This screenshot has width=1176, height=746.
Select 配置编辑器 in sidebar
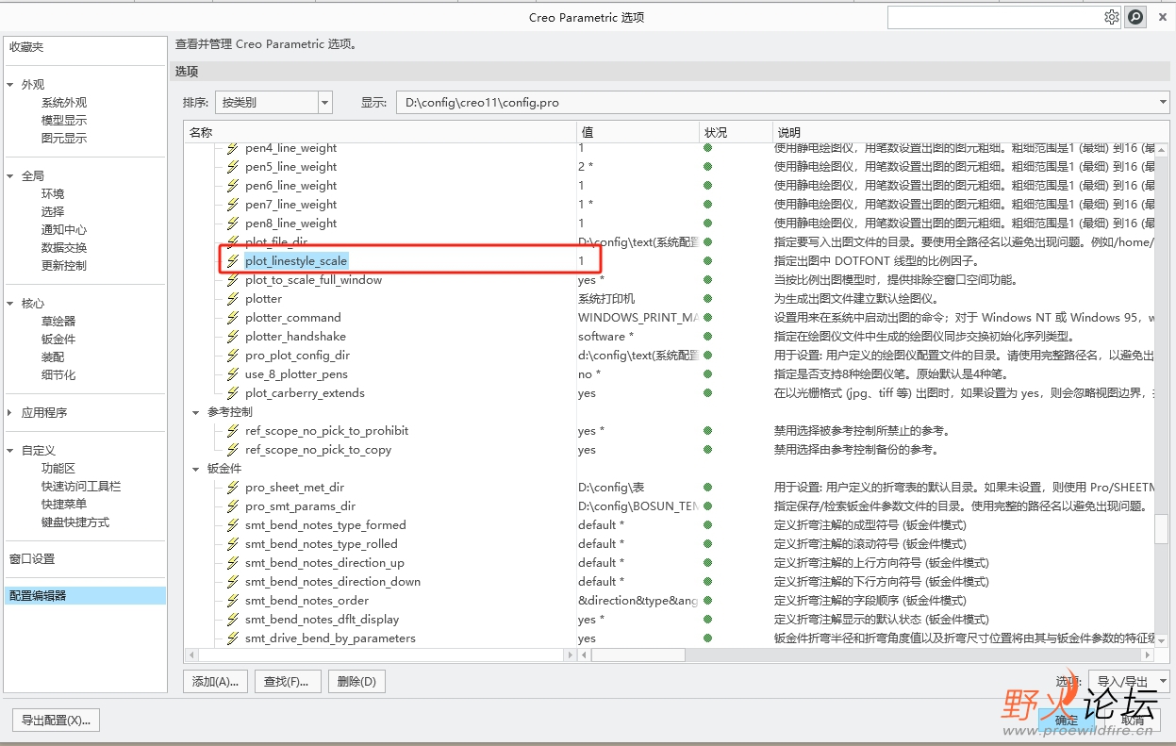pos(85,596)
